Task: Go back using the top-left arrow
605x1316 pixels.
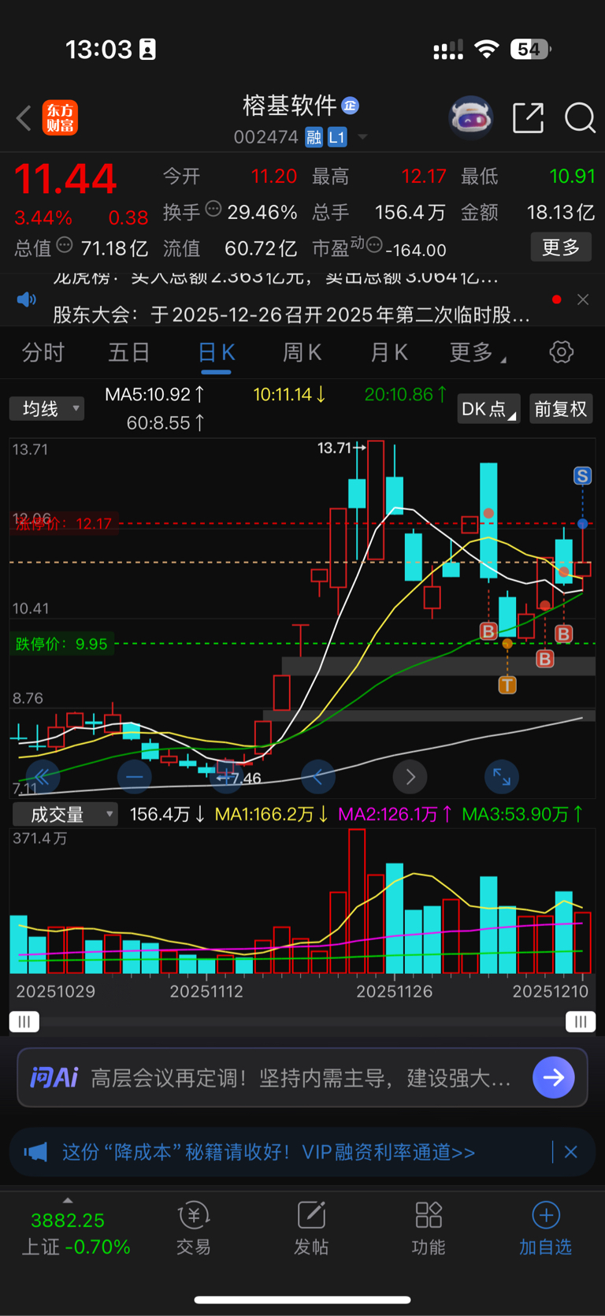Action: click(24, 118)
